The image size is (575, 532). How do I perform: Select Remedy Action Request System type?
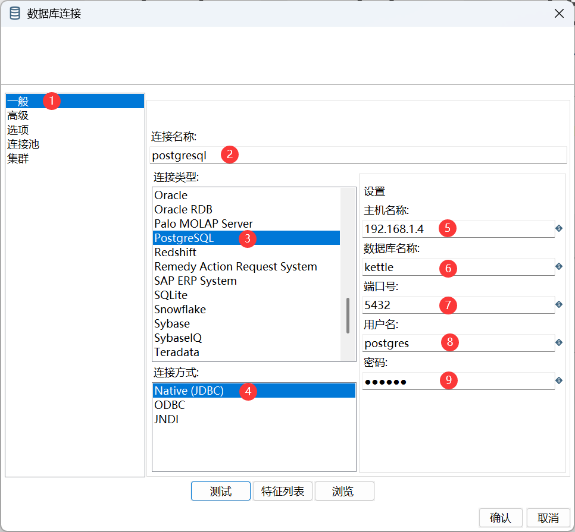[246, 266]
